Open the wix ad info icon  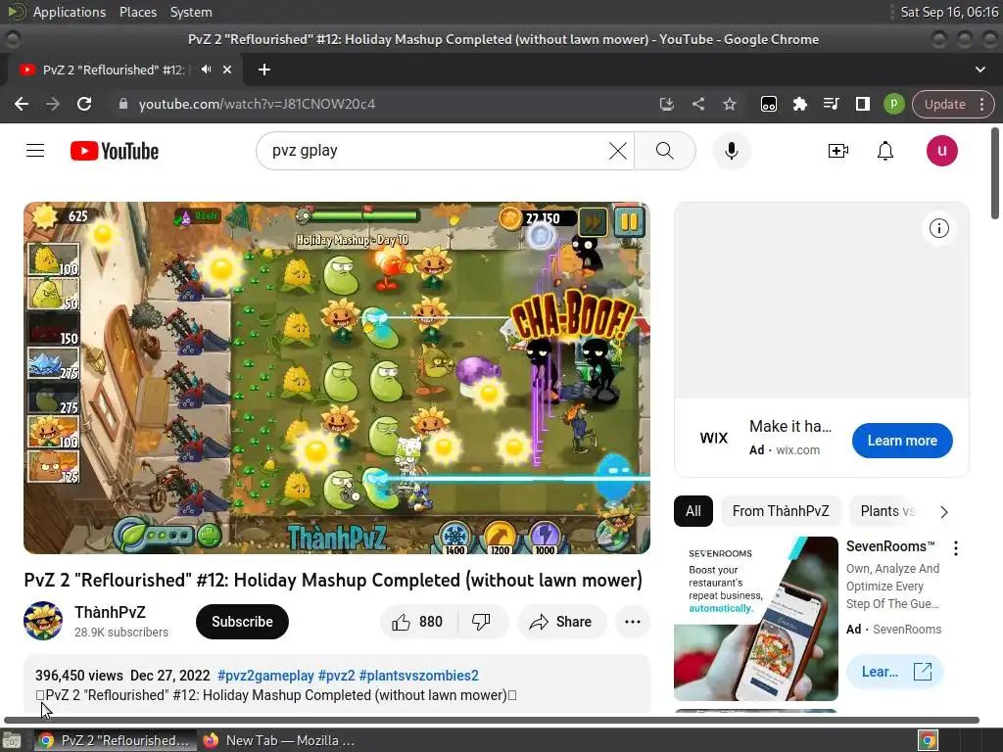click(938, 228)
